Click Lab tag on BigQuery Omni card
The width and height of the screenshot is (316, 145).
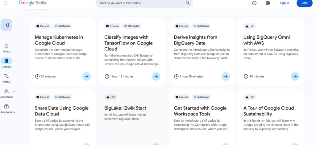(250, 26)
